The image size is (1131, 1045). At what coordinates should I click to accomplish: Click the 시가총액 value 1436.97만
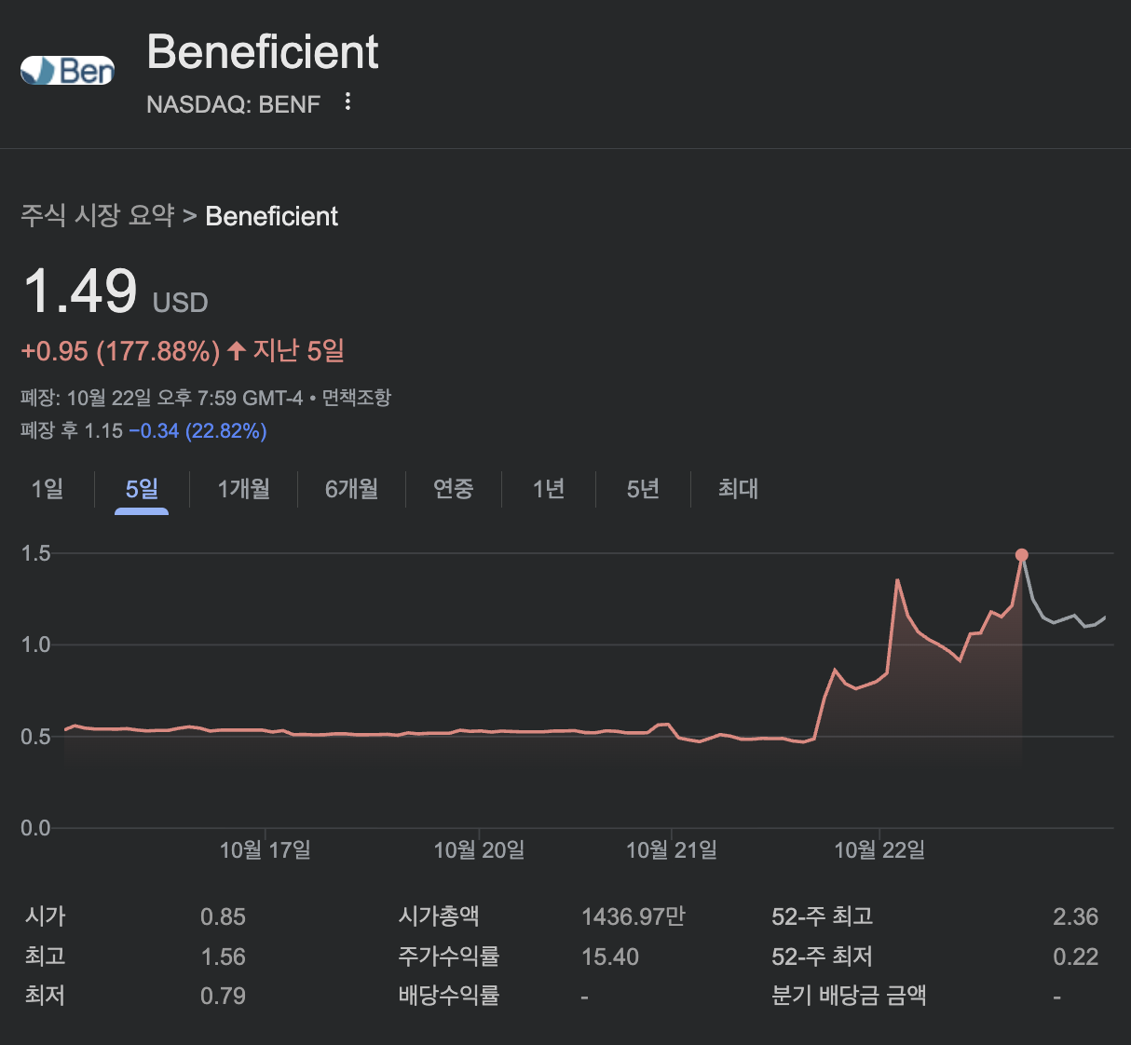[634, 916]
